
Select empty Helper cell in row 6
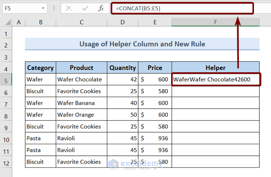(216, 91)
